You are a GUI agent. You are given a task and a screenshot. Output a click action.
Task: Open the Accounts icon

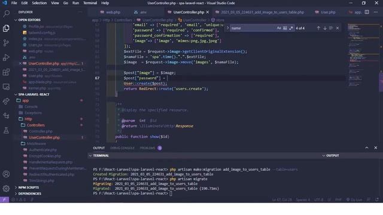(6, 174)
